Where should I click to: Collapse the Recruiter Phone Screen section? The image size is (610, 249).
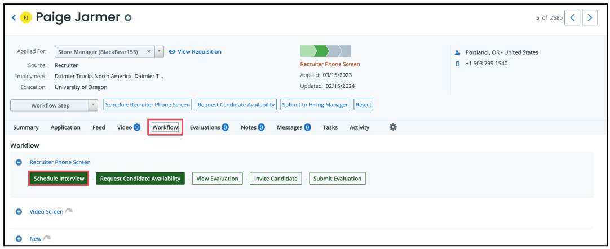19,162
